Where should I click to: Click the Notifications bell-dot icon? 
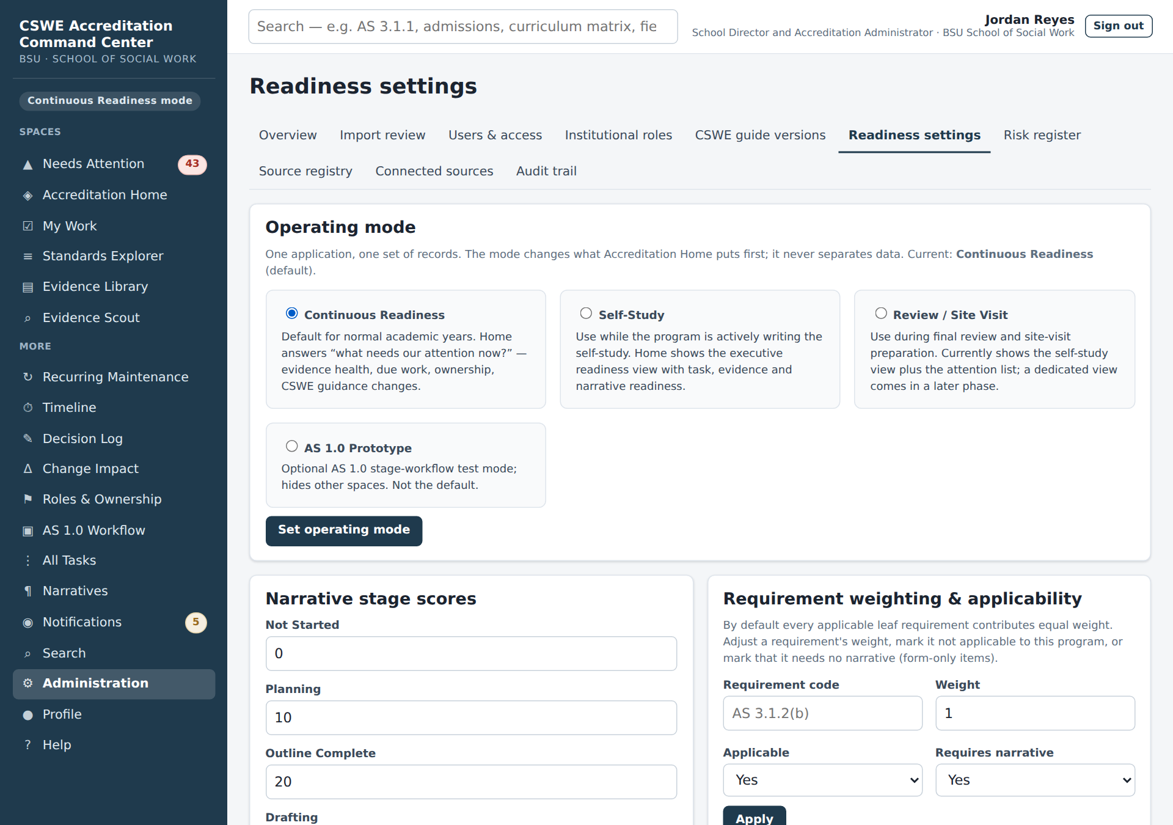pos(27,623)
